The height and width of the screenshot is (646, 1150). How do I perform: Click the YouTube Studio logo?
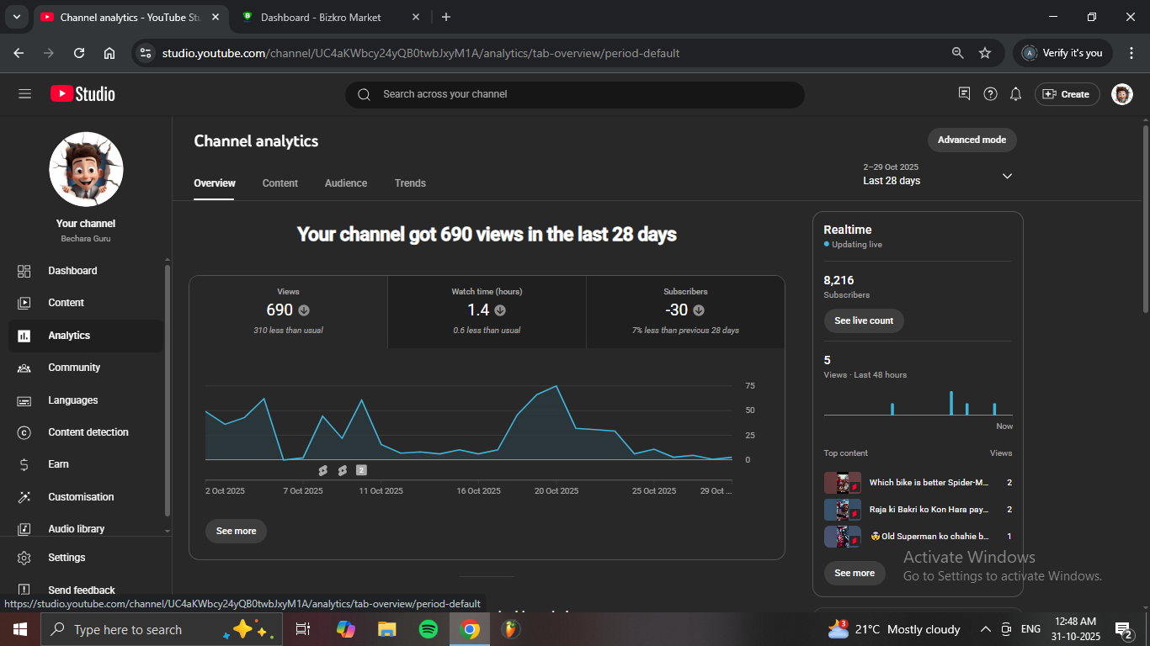click(x=83, y=94)
